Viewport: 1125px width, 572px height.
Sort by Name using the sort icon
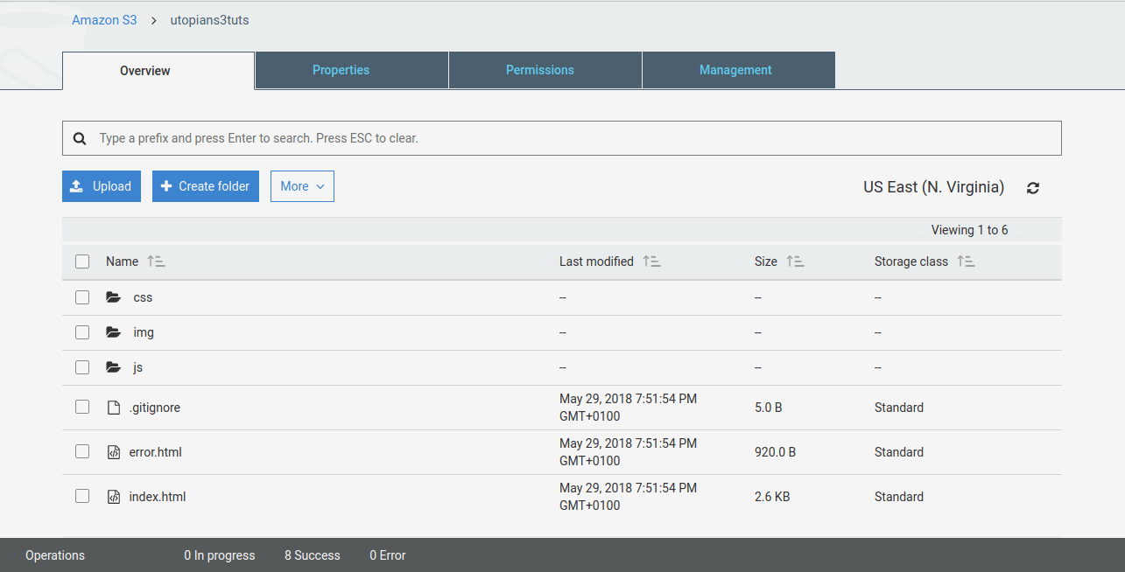coord(156,262)
